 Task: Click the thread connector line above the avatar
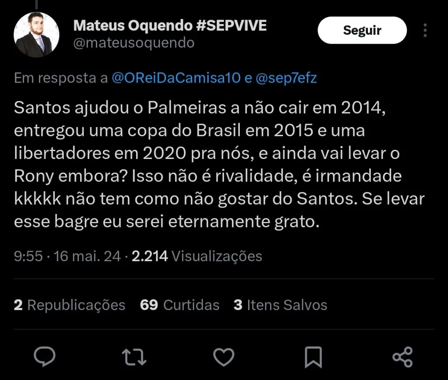point(36,3)
